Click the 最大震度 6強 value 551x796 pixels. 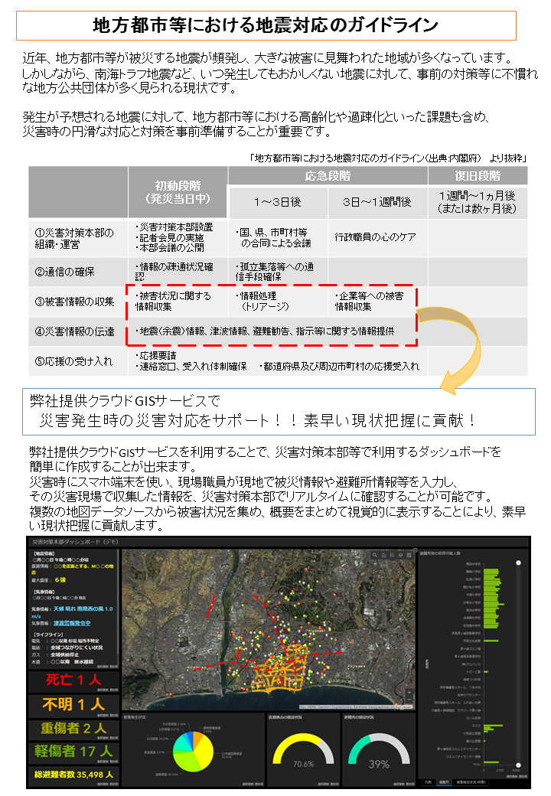(60, 579)
